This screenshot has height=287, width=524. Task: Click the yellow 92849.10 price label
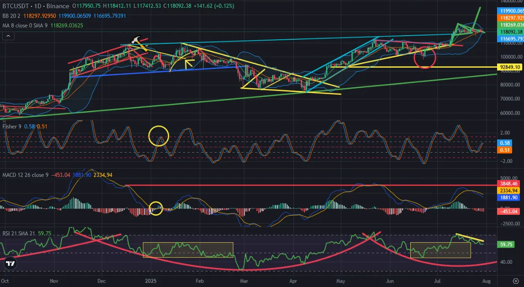pyautogui.click(x=510, y=67)
